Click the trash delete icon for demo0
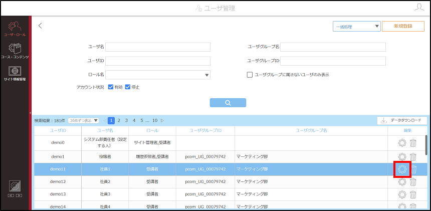Screen dimensions: 431x211 [413, 143]
